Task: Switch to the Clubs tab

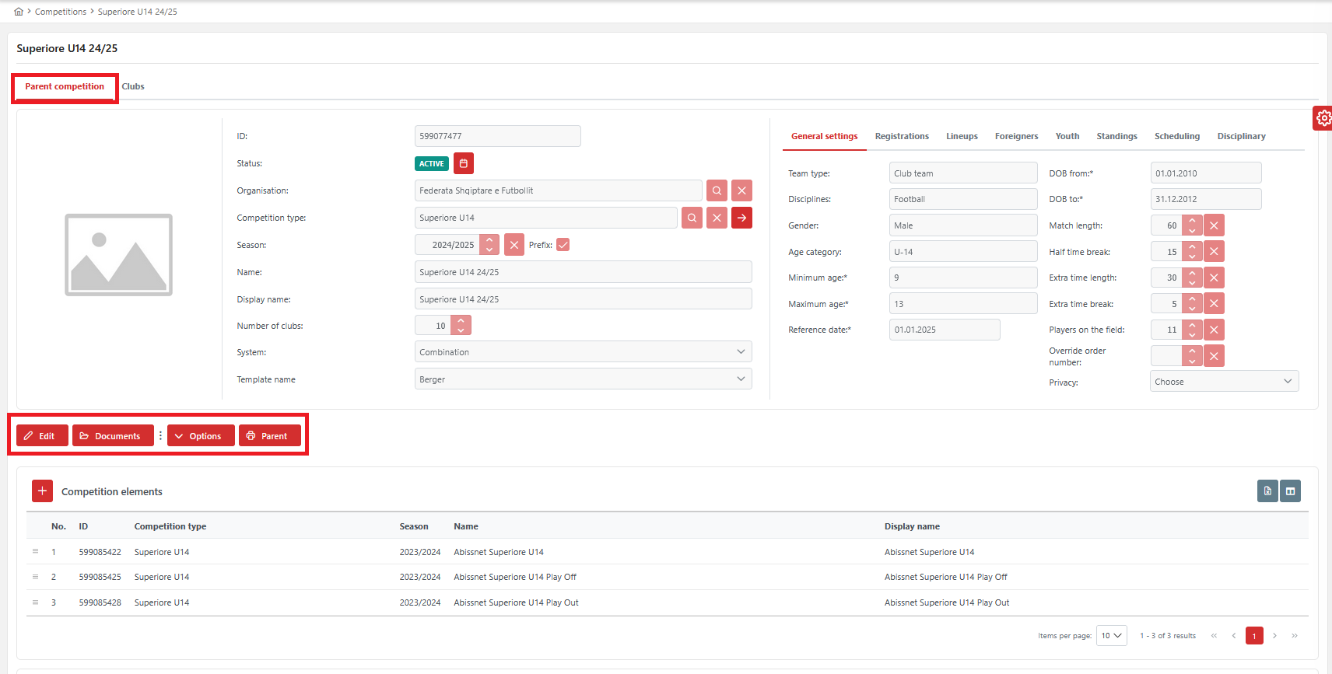Action: click(133, 86)
